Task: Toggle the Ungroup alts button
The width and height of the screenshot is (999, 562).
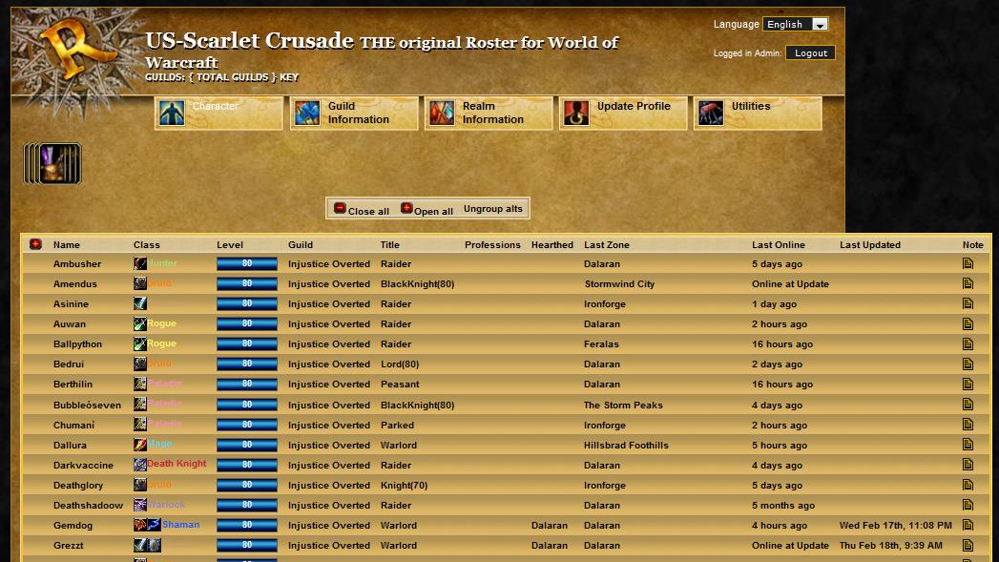Action: (x=492, y=209)
